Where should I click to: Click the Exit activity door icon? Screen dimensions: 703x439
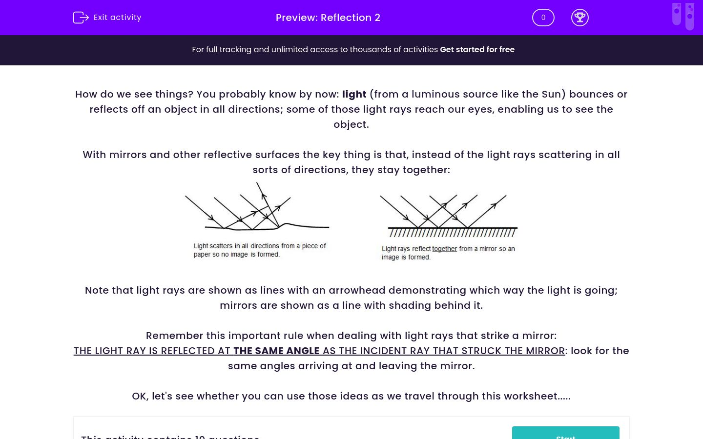click(81, 18)
